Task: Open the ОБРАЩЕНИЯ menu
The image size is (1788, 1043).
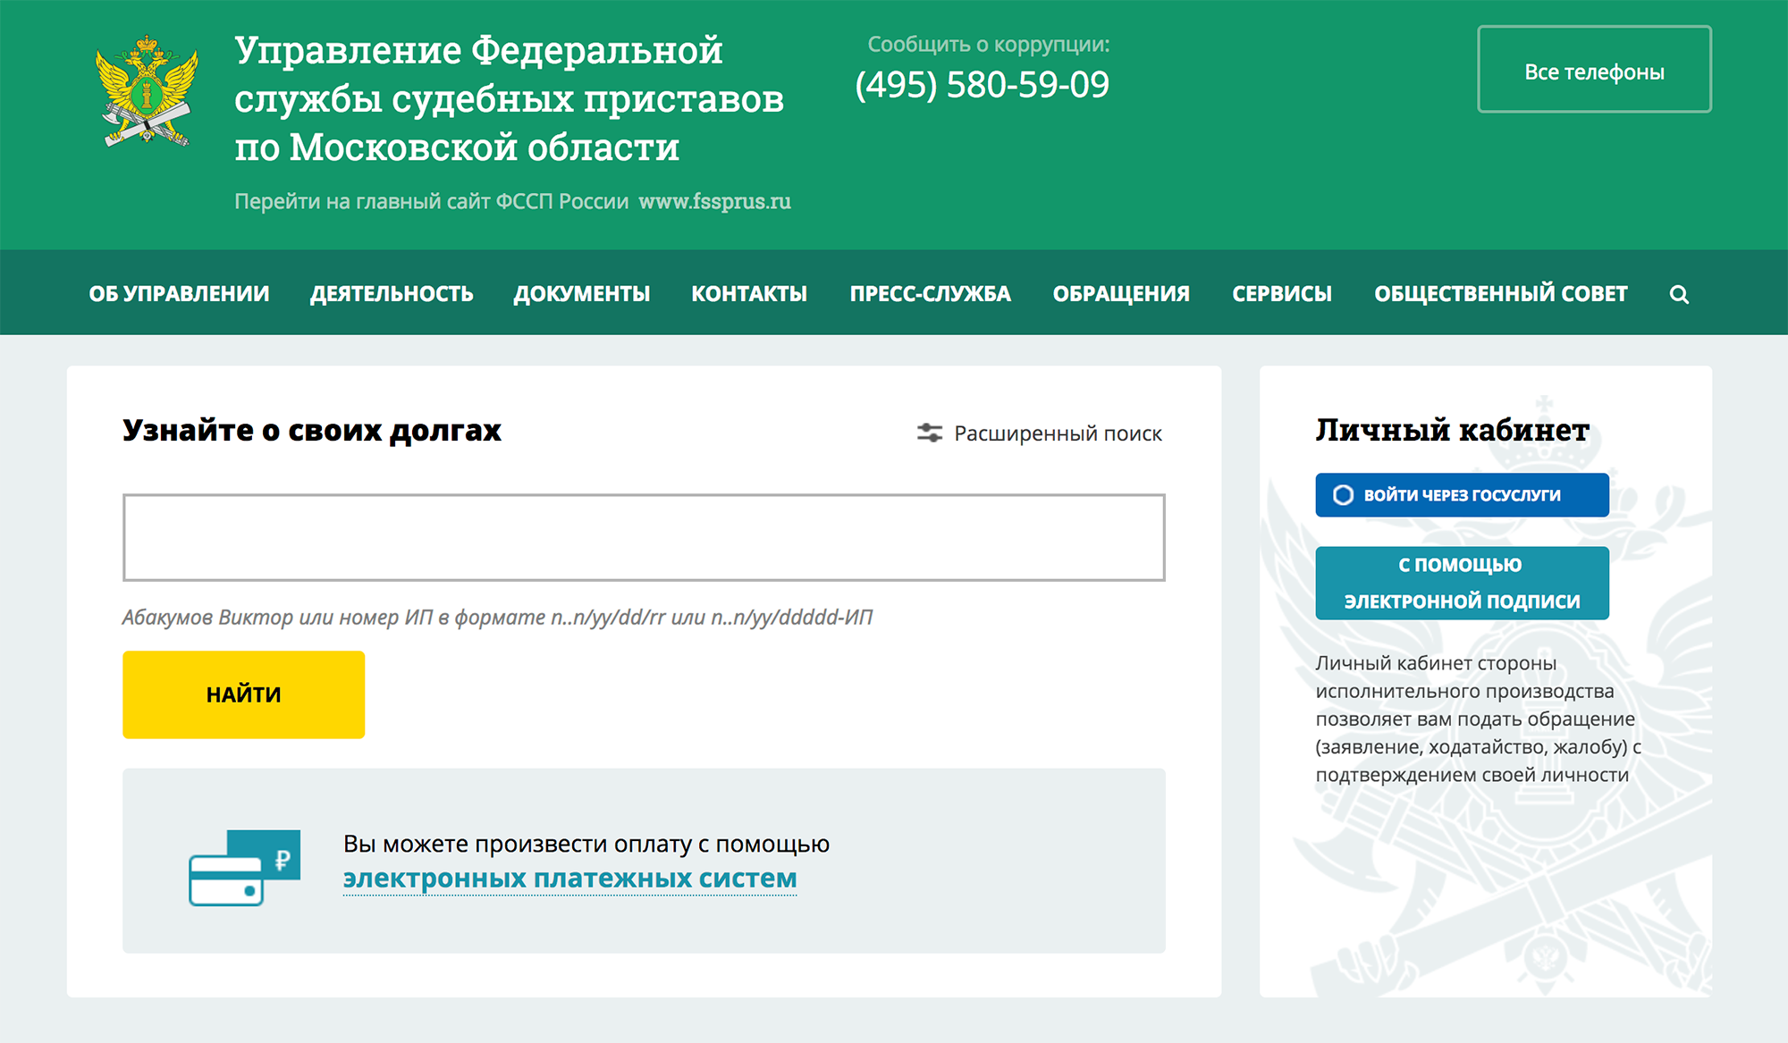Action: [1121, 294]
